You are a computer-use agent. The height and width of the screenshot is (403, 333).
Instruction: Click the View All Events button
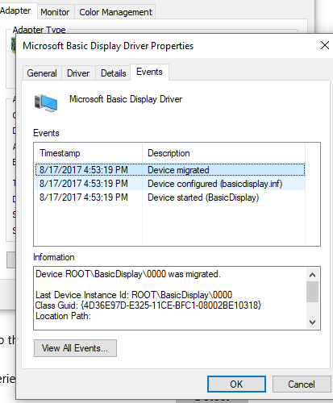coord(75,348)
